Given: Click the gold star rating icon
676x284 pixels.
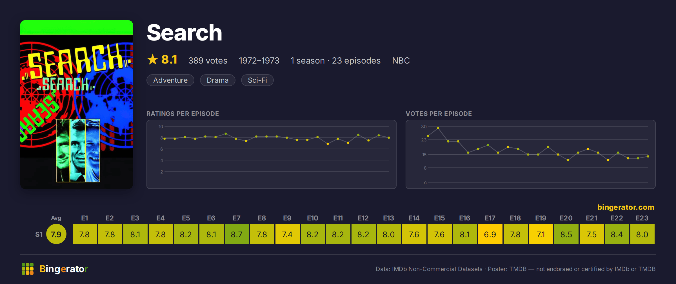Looking at the screenshot, I should pyautogui.click(x=153, y=59).
